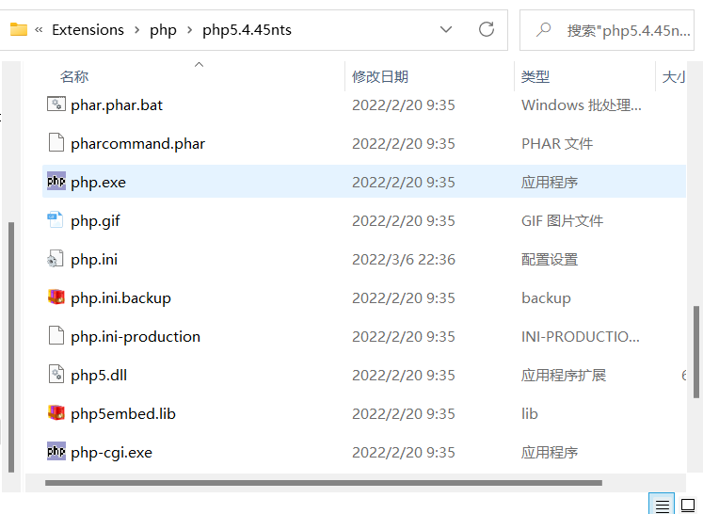Click the php-cgi.exe application icon
This screenshot has width=703, height=514.
56,451
